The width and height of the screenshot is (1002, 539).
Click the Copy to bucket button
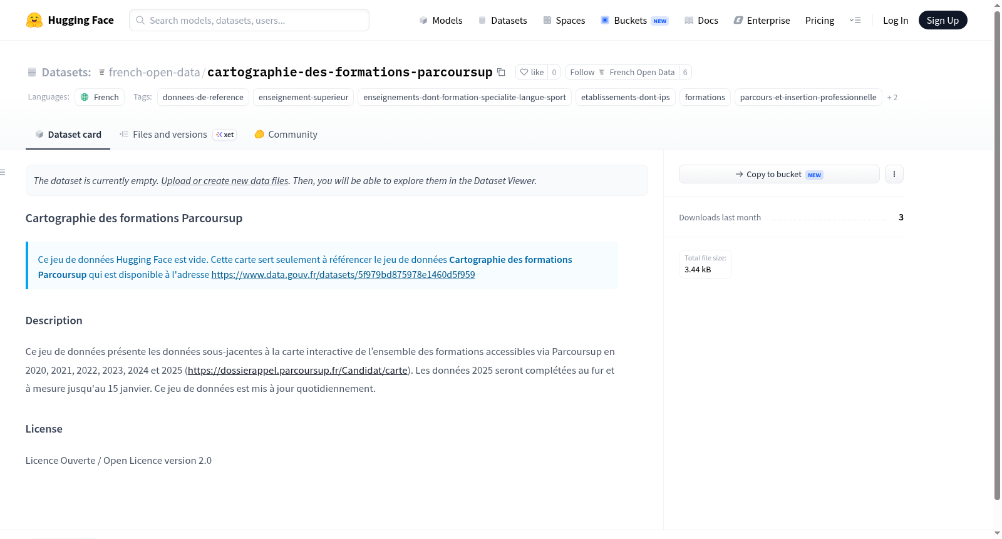[x=779, y=174]
